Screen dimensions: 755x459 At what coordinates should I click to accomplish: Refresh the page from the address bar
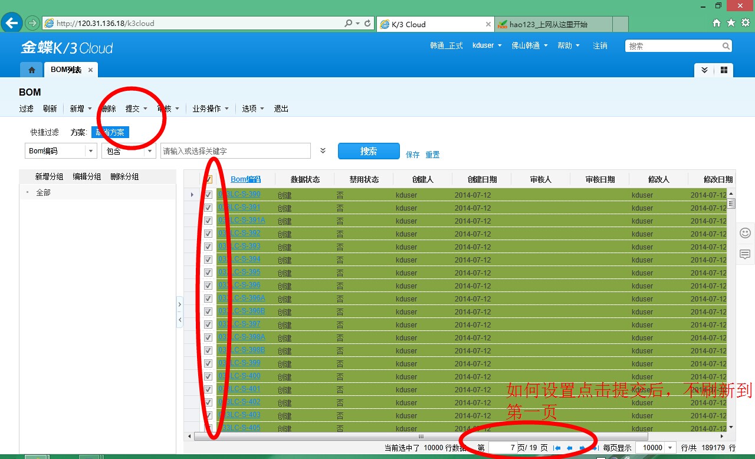coord(368,24)
